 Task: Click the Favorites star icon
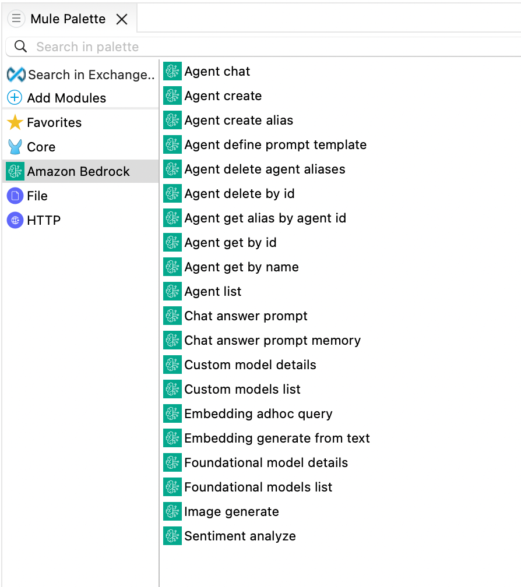pos(15,122)
